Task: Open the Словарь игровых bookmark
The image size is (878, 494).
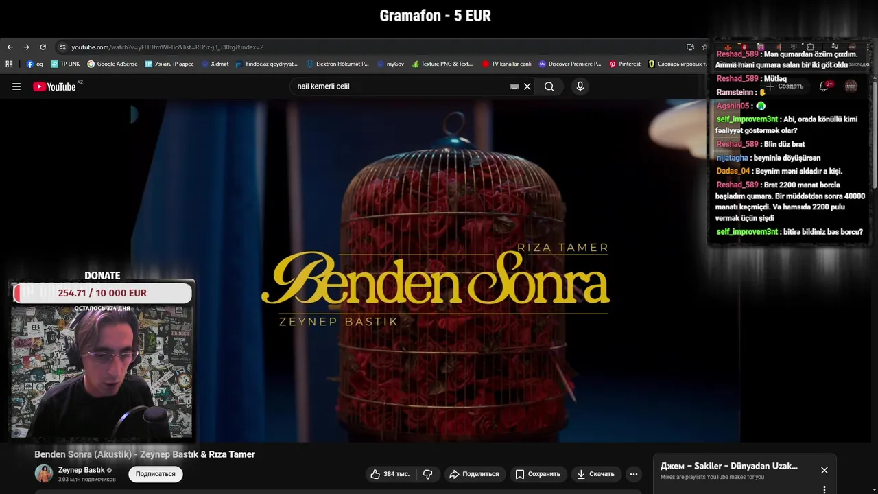Action: (677, 64)
